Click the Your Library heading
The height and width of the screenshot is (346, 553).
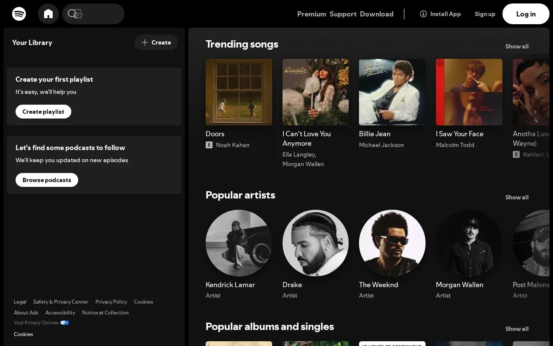(x=32, y=42)
